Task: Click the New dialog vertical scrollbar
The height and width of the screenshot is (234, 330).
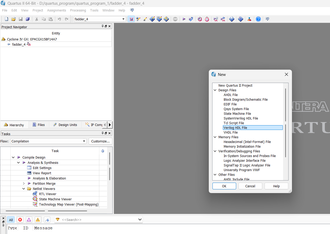Action: (x=286, y=123)
